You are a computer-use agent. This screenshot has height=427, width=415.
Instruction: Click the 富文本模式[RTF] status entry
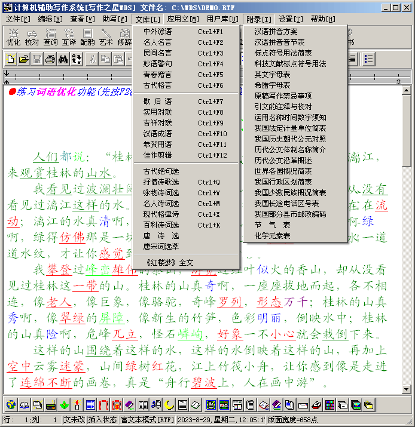(x=147, y=420)
